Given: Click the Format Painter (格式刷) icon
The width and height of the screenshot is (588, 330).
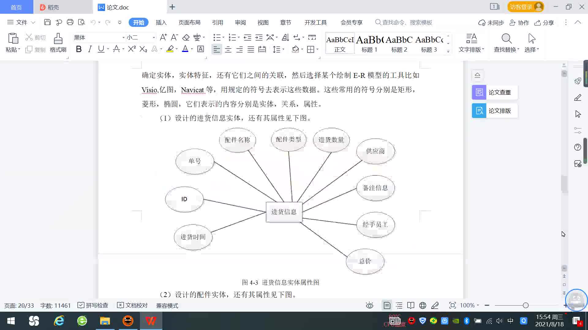Looking at the screenshot, I should click(58, 39).
